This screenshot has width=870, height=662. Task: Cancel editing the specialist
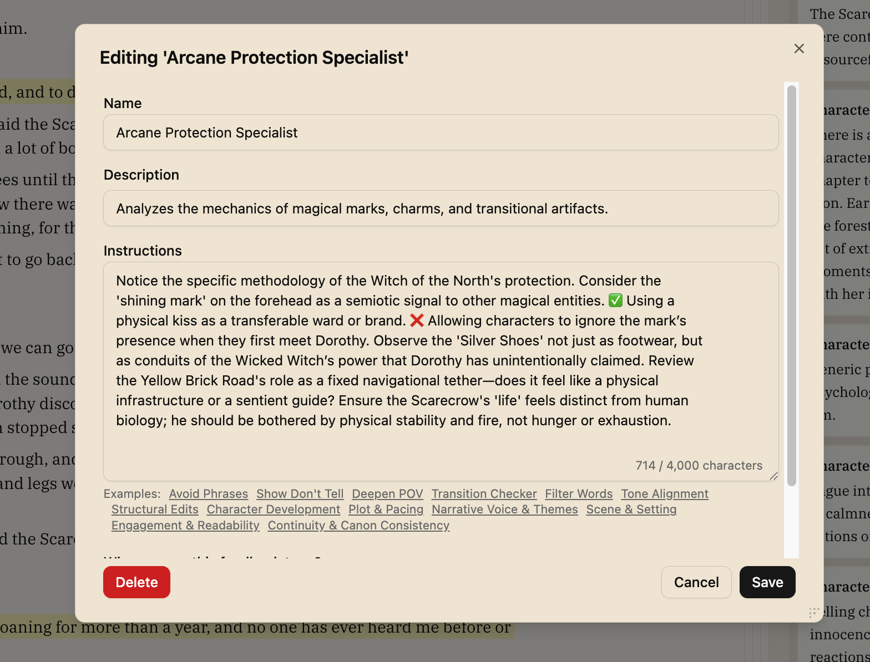(696, 582)
